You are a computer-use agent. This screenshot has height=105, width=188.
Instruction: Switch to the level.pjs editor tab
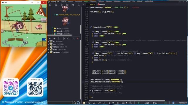tap(101, 4)
